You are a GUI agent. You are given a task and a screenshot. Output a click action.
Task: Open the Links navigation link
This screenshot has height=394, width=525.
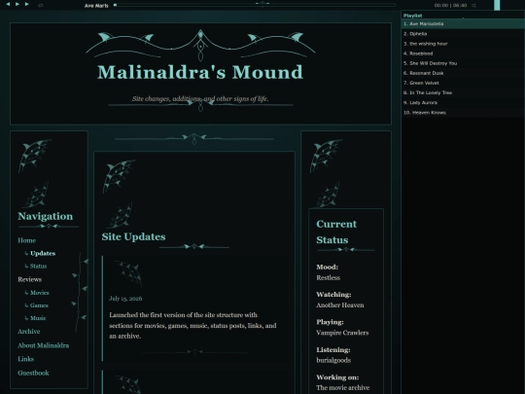[26, 359]
